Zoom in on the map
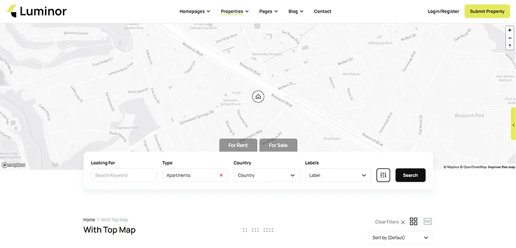 click(509, 30)
